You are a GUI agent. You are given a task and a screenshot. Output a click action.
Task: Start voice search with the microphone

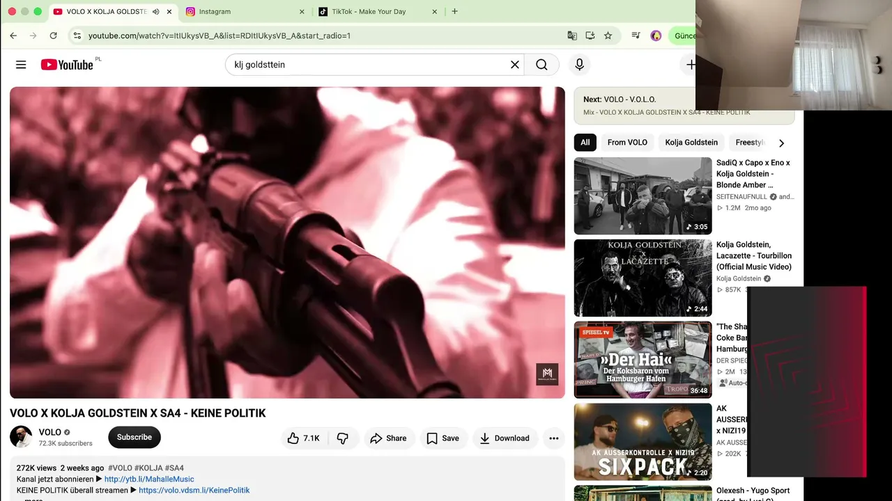click(579, 65)
